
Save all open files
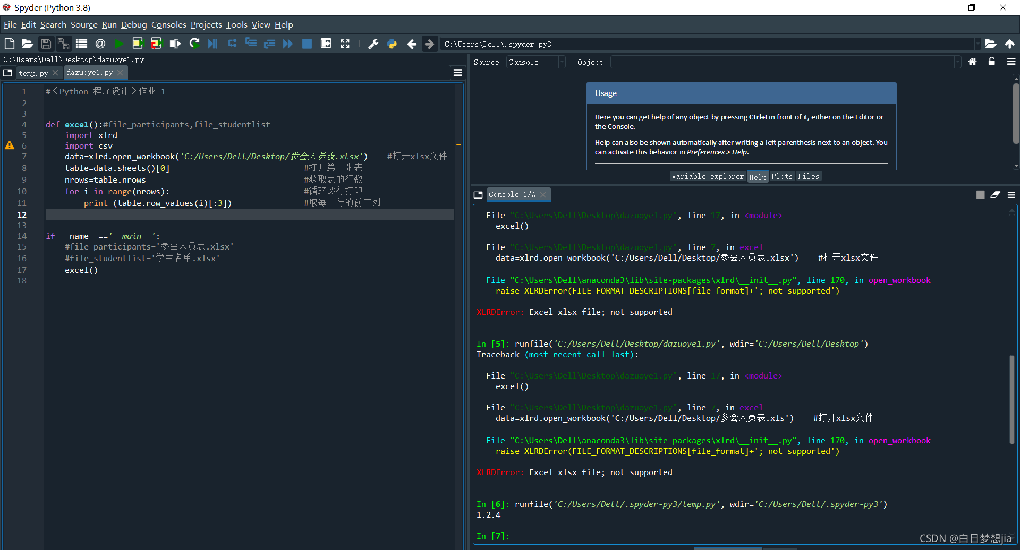coord(63,44)
